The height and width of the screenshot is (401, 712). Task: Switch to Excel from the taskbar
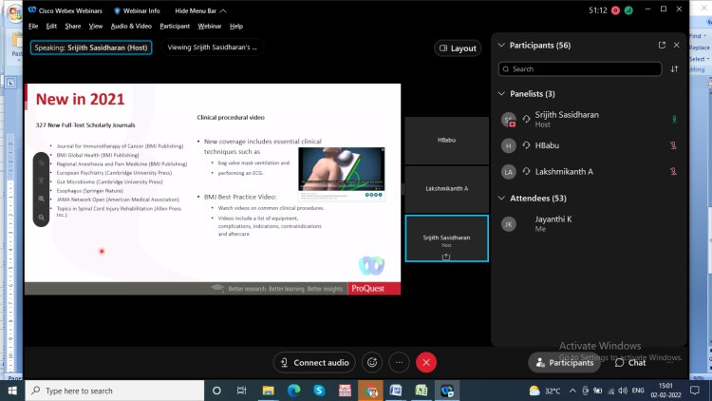pos(421,391)
